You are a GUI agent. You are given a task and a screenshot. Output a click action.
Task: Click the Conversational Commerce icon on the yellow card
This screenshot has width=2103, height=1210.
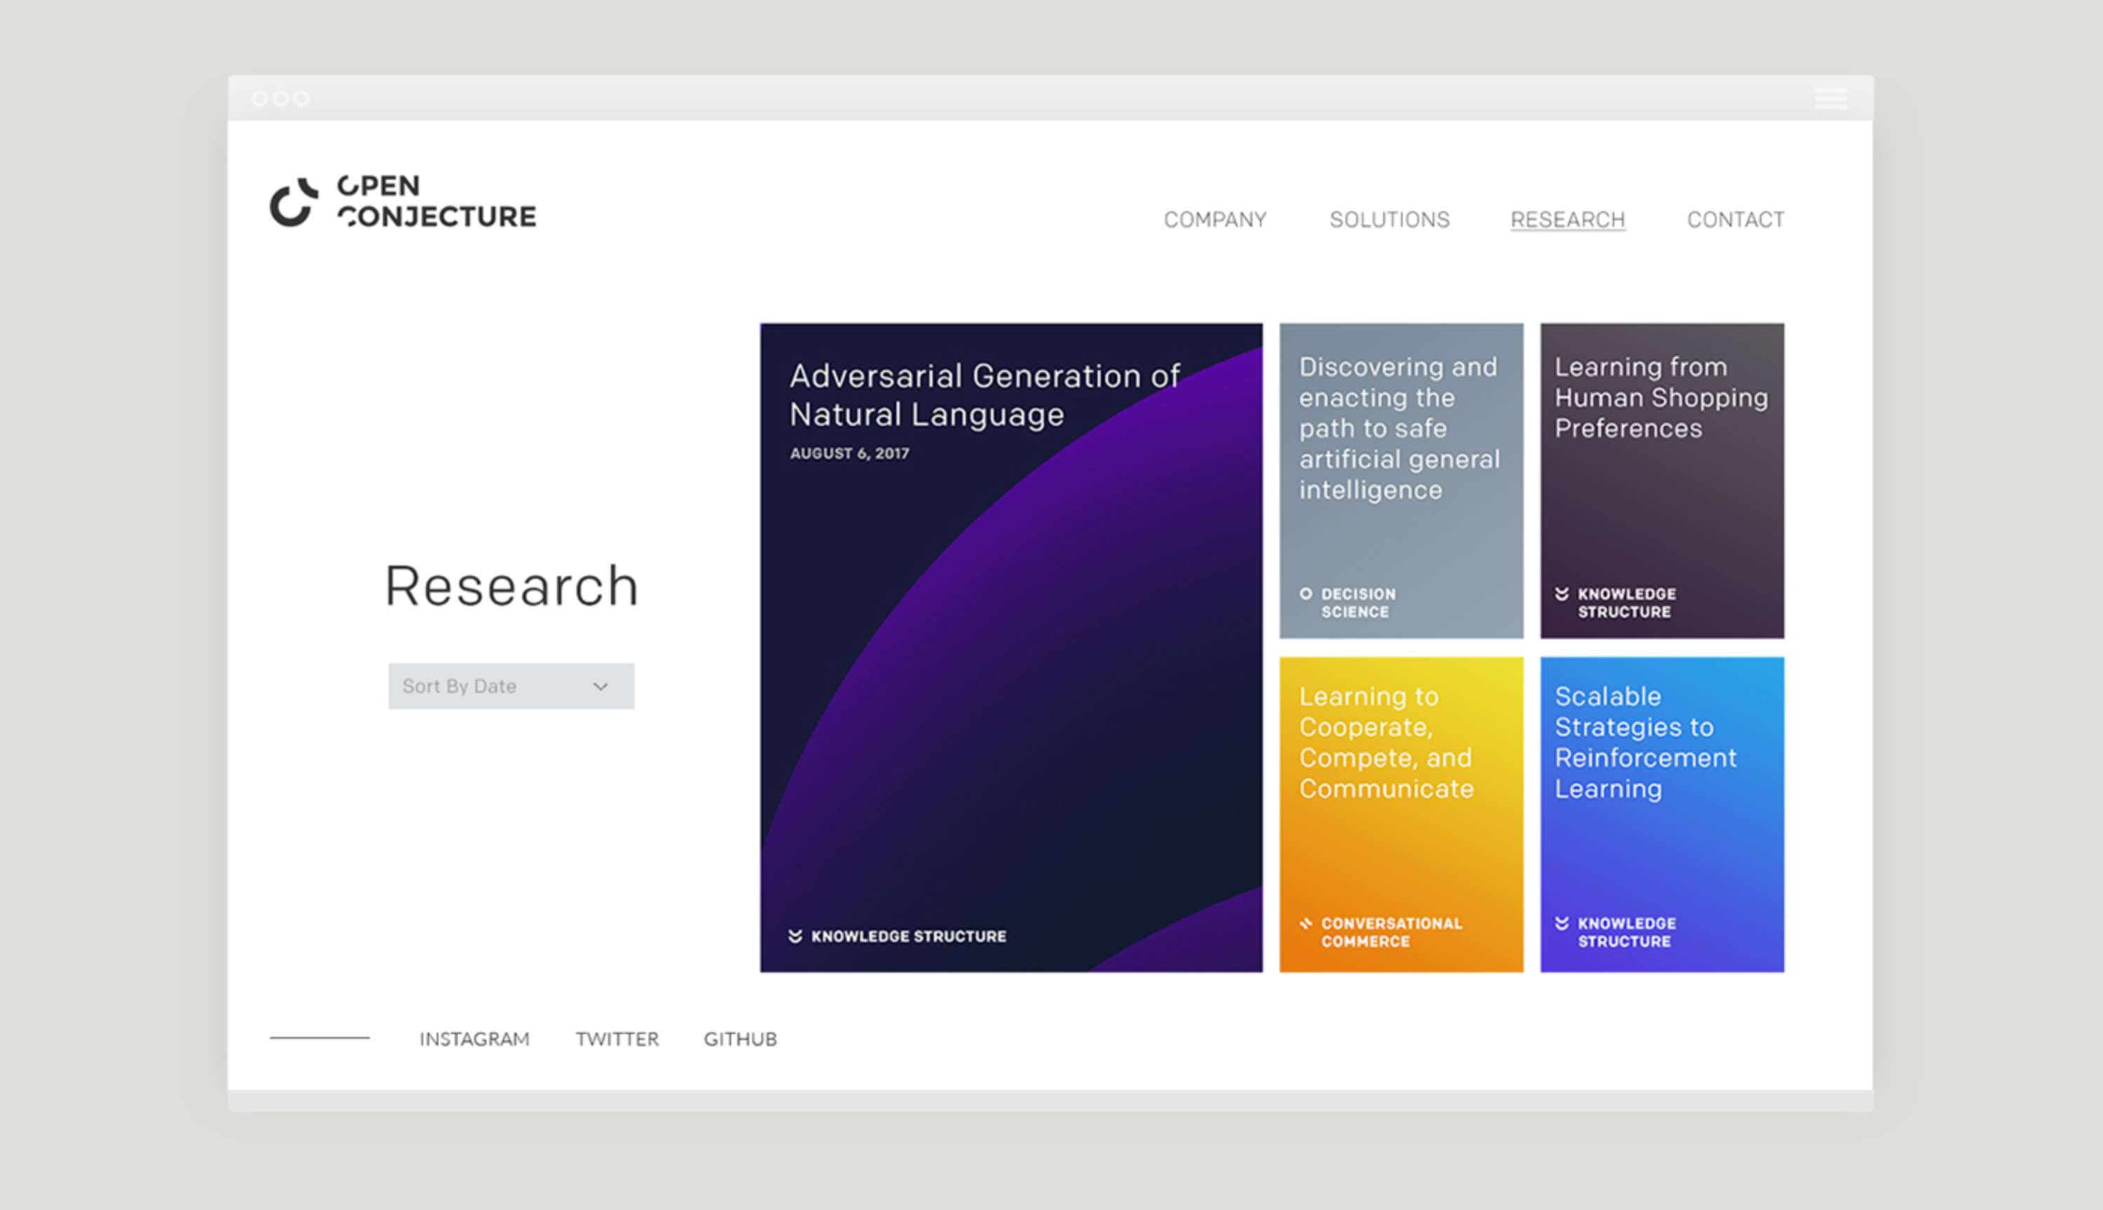point(1306,923)
